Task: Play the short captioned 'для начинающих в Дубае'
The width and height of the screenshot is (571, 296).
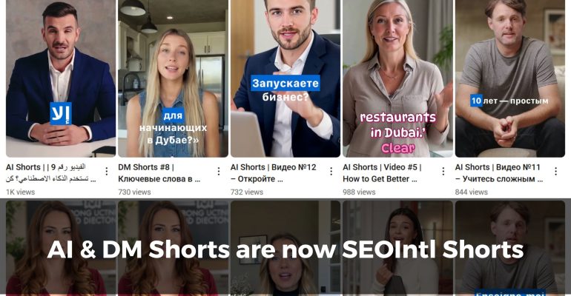Action: tap(173, 78)
